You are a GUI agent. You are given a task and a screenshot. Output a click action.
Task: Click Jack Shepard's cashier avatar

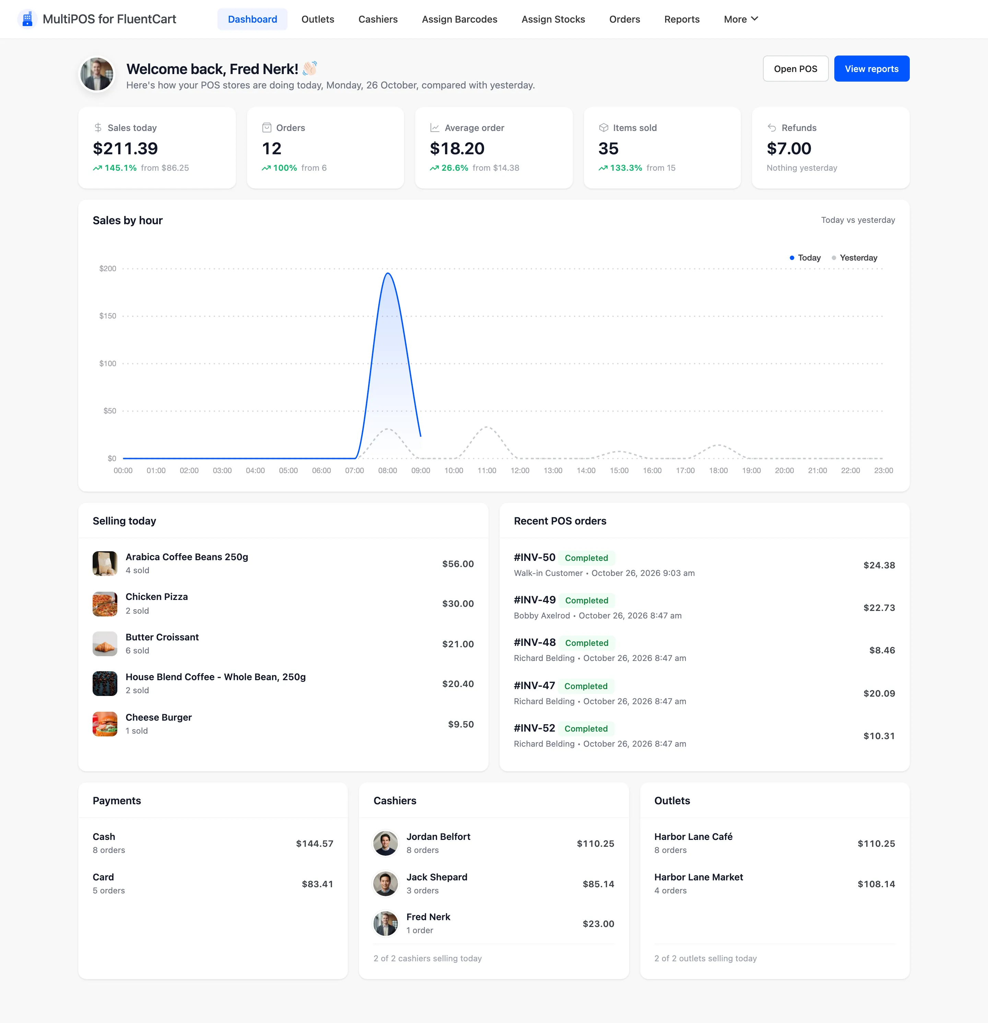385,884
